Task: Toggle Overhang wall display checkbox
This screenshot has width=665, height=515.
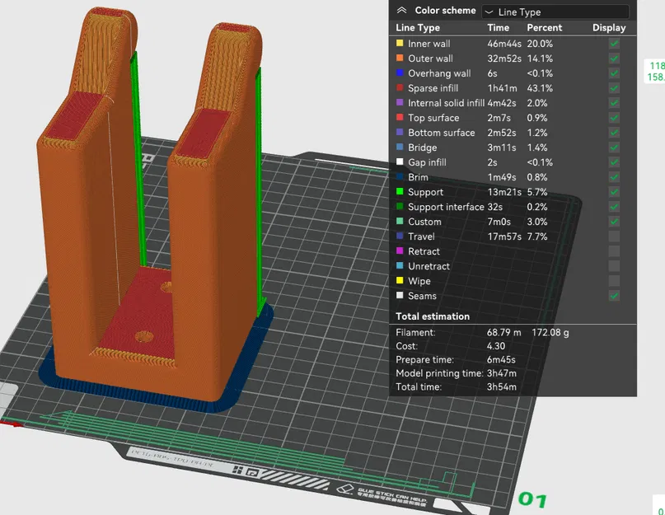Action: 614,73
